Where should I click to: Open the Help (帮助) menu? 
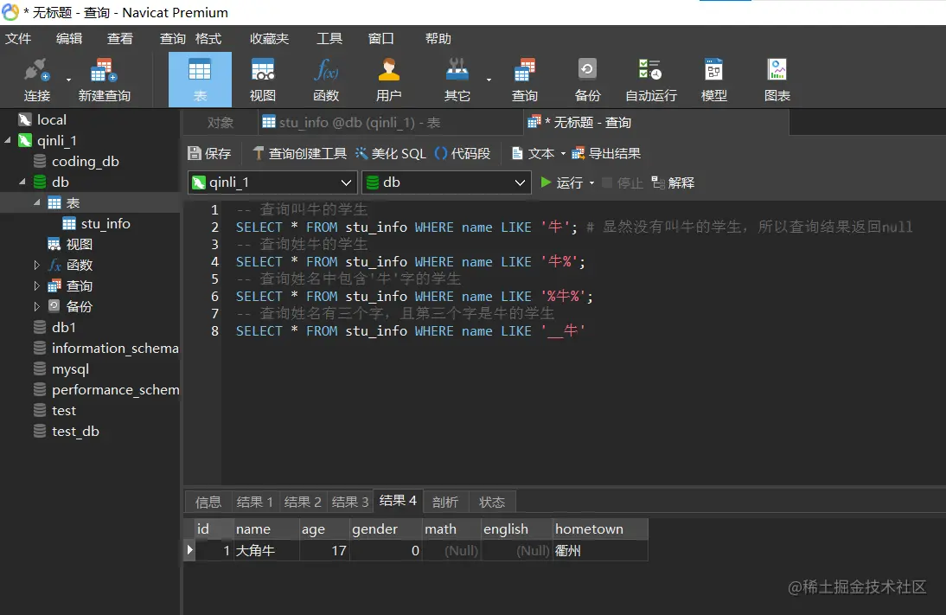[438, 39]
